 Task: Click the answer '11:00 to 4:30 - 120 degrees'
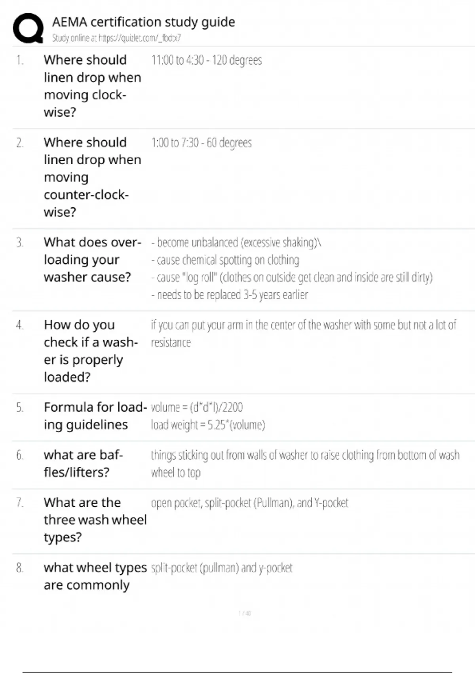pyautogui.click(x=206, y=60)
